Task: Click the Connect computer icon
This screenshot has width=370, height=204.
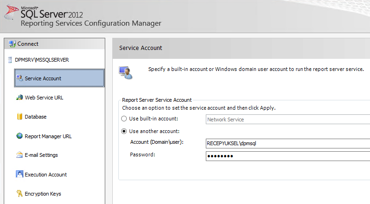Action: (x=12, y=43)
